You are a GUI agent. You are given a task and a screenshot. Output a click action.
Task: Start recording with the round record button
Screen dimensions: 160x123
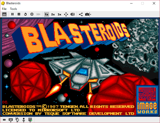coord(32,14)
